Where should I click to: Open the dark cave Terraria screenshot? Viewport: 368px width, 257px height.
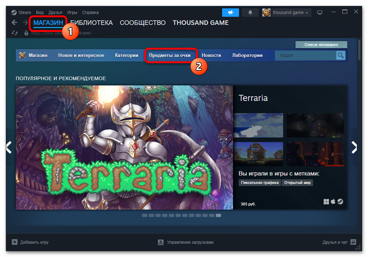315,125
